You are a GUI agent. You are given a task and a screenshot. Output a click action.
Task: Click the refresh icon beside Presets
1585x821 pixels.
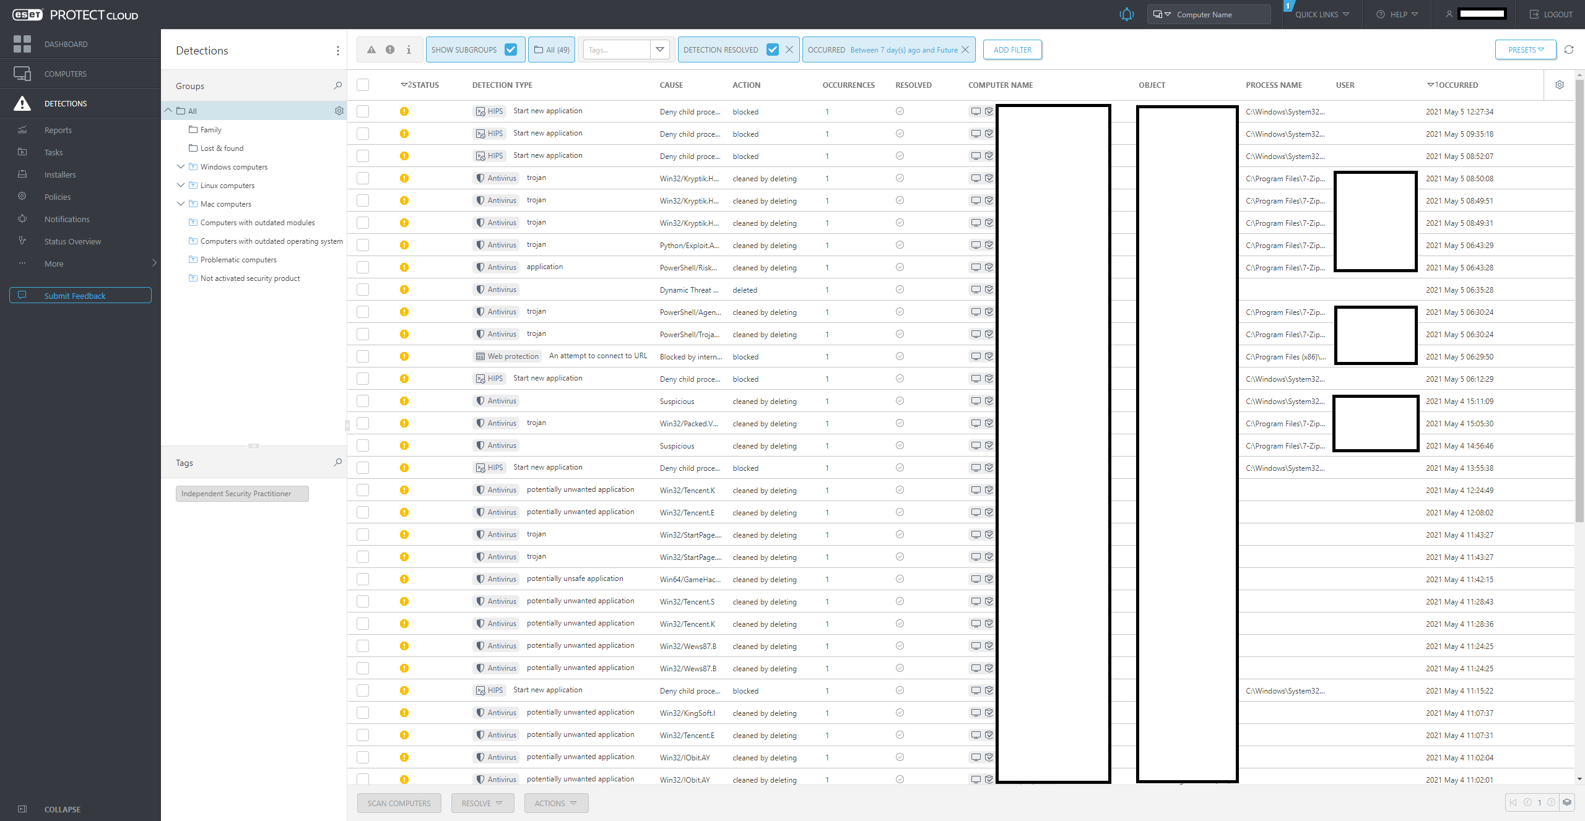(1569, 49)
